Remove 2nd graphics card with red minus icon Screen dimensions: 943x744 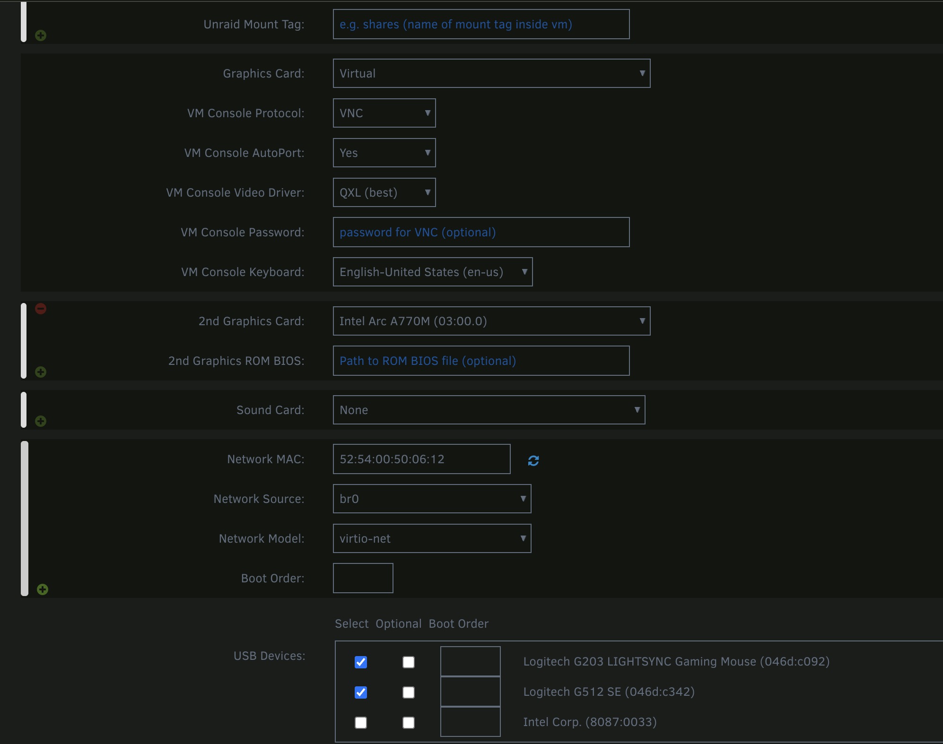tap(41, 309)
